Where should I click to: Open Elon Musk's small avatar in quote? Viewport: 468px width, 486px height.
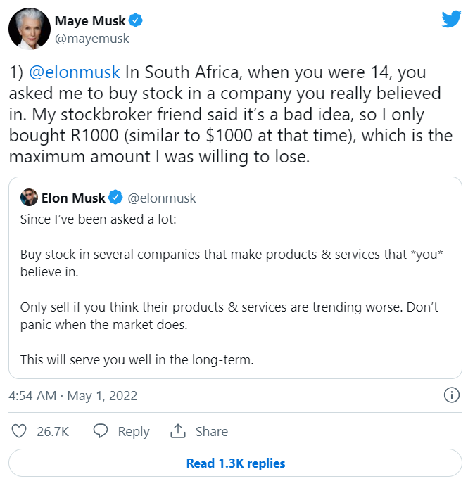coord(29,198)
